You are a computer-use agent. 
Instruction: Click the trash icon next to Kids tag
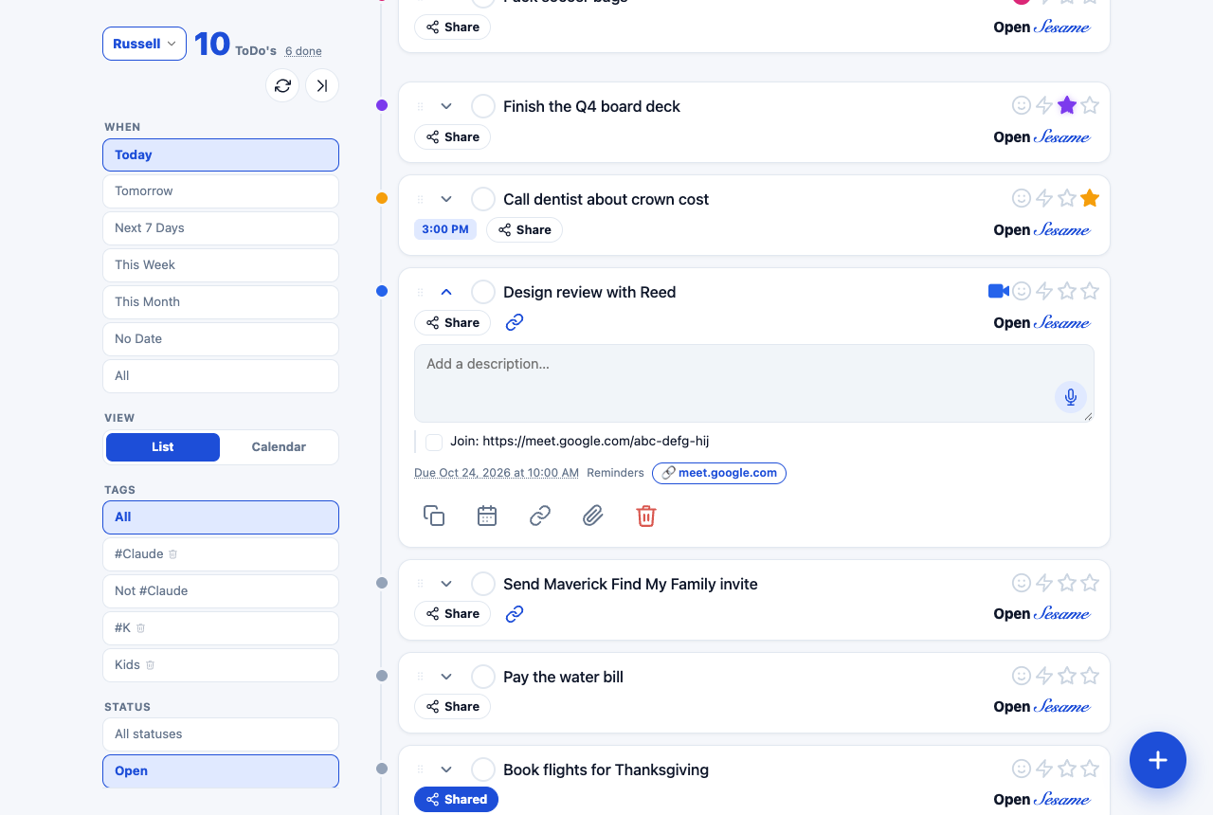tap(150, 665)
